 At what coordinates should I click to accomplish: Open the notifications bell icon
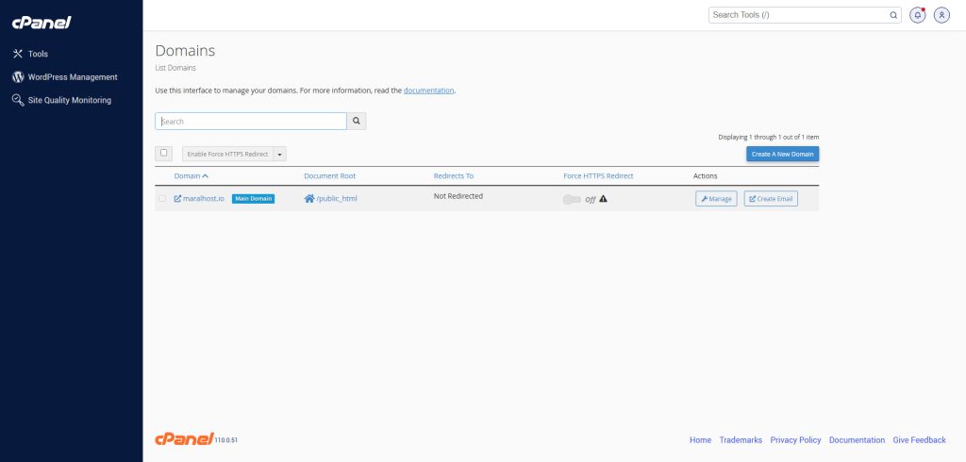(x=917, y=15)
